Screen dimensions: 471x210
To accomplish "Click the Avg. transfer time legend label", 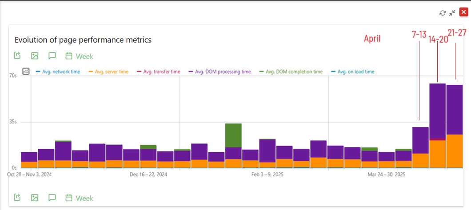I will tap(161, 71).
